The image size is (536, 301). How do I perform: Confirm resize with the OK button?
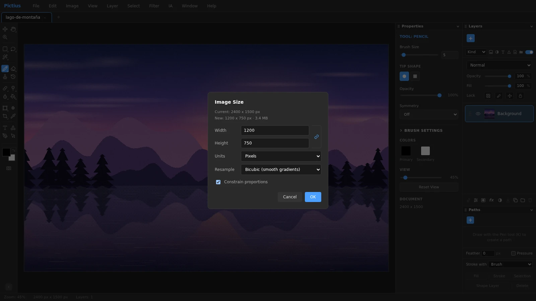pos(313,197)
